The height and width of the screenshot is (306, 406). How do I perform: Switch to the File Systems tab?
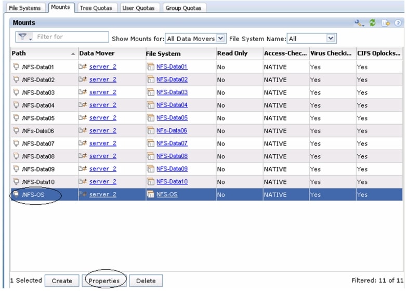[x=24, y=8]
